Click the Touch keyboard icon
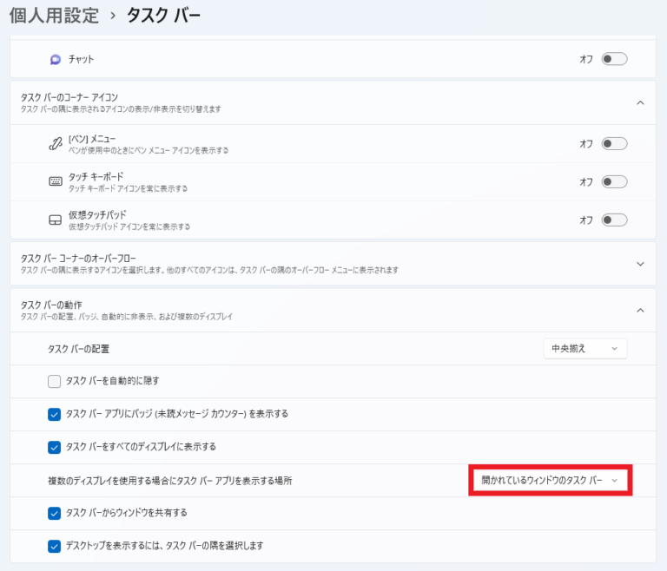This screenshot has width=667, height=571. (56, 182)
